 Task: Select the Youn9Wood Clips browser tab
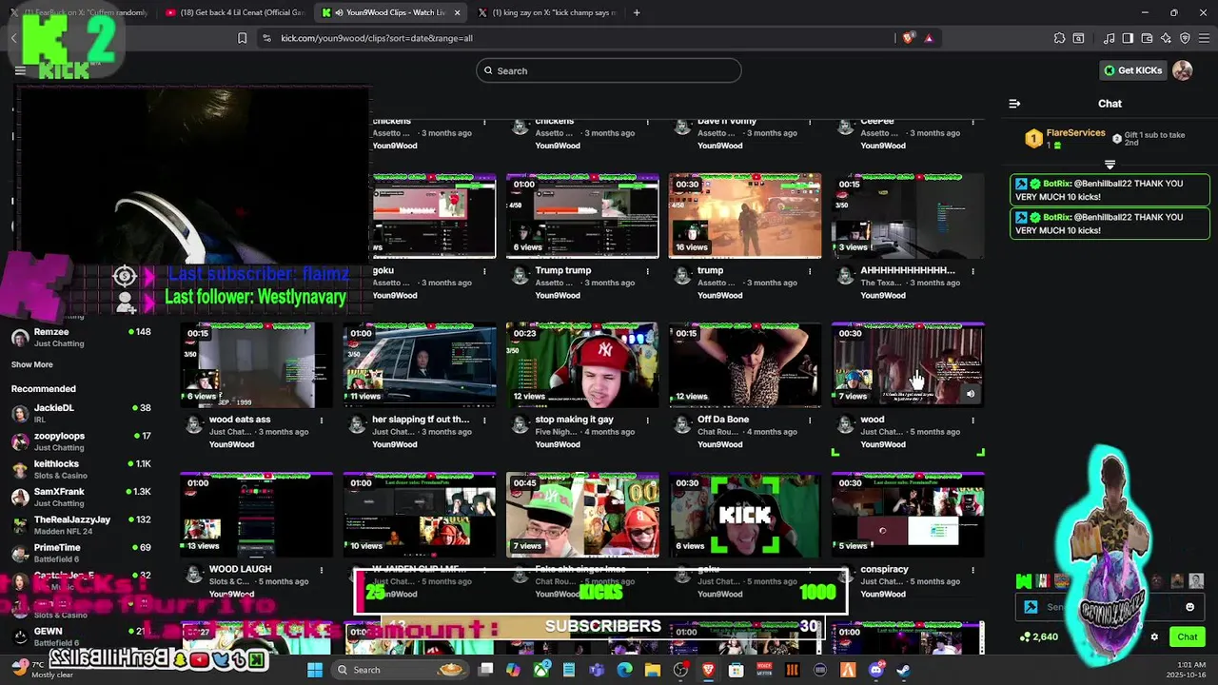[390, 12]
